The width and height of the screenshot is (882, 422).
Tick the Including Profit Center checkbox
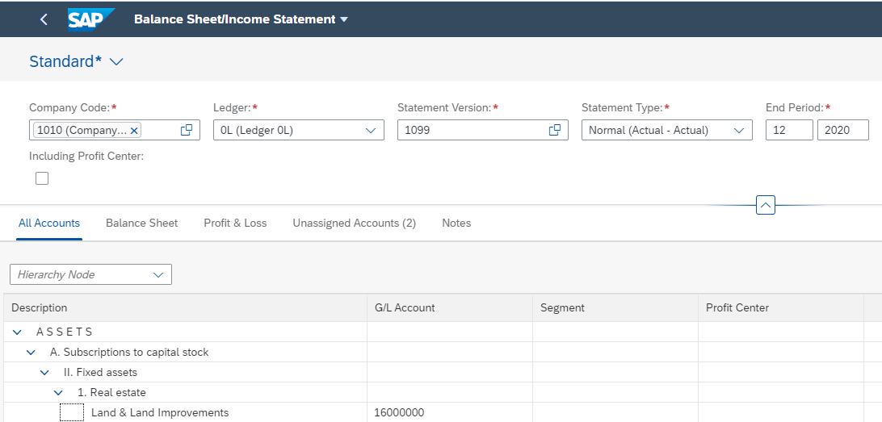42,178
